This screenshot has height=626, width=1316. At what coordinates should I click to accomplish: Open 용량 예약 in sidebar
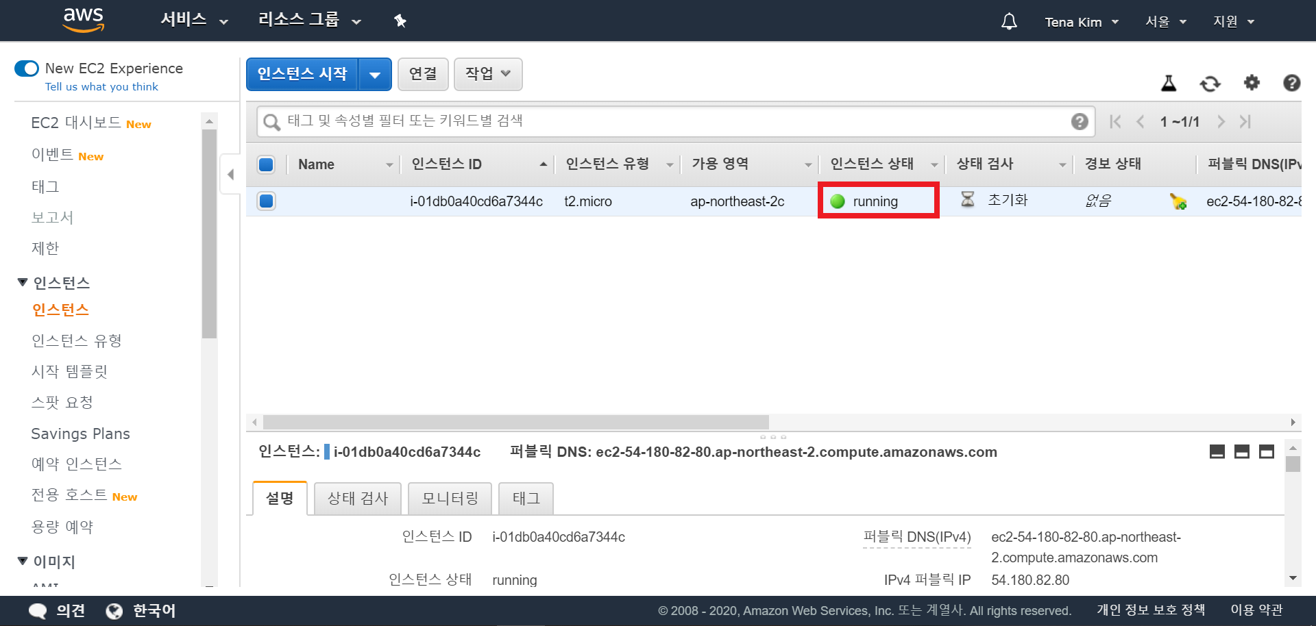62,527
